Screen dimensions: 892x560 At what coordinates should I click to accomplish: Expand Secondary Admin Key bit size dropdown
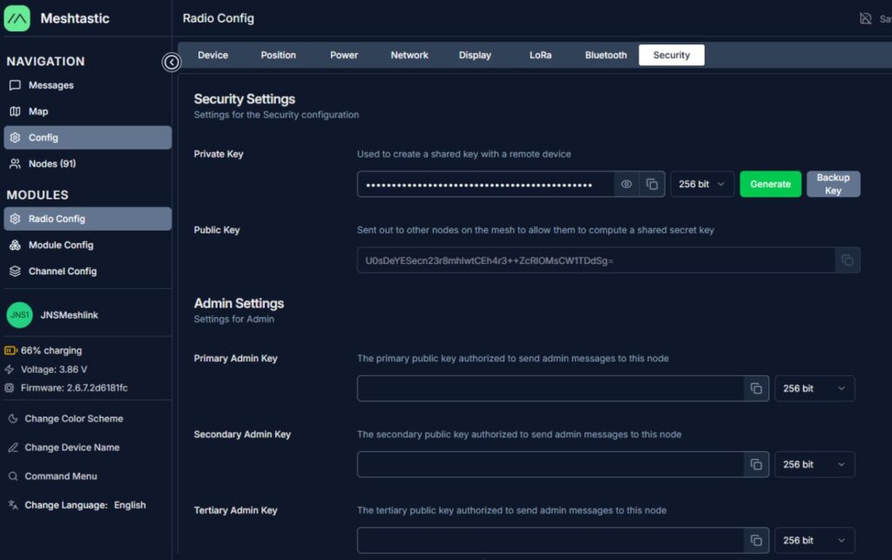(814, 464)
